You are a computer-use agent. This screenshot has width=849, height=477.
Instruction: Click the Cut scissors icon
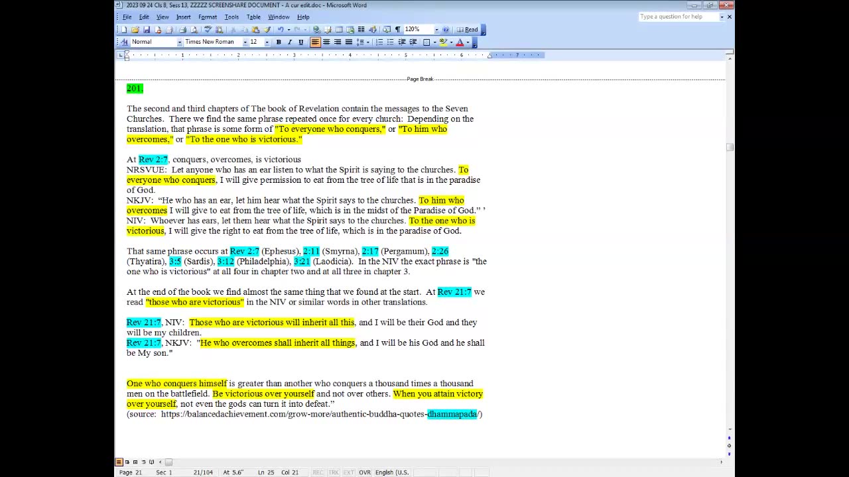[x=233, y=29]
